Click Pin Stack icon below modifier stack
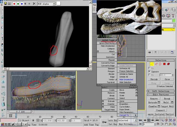Screen dimensions: 177x127 pos(149,52)
